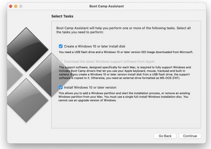Click description starting 'You need a USB flash drive'
This screenshot has height=149, width=211.
tap(126, 52)
